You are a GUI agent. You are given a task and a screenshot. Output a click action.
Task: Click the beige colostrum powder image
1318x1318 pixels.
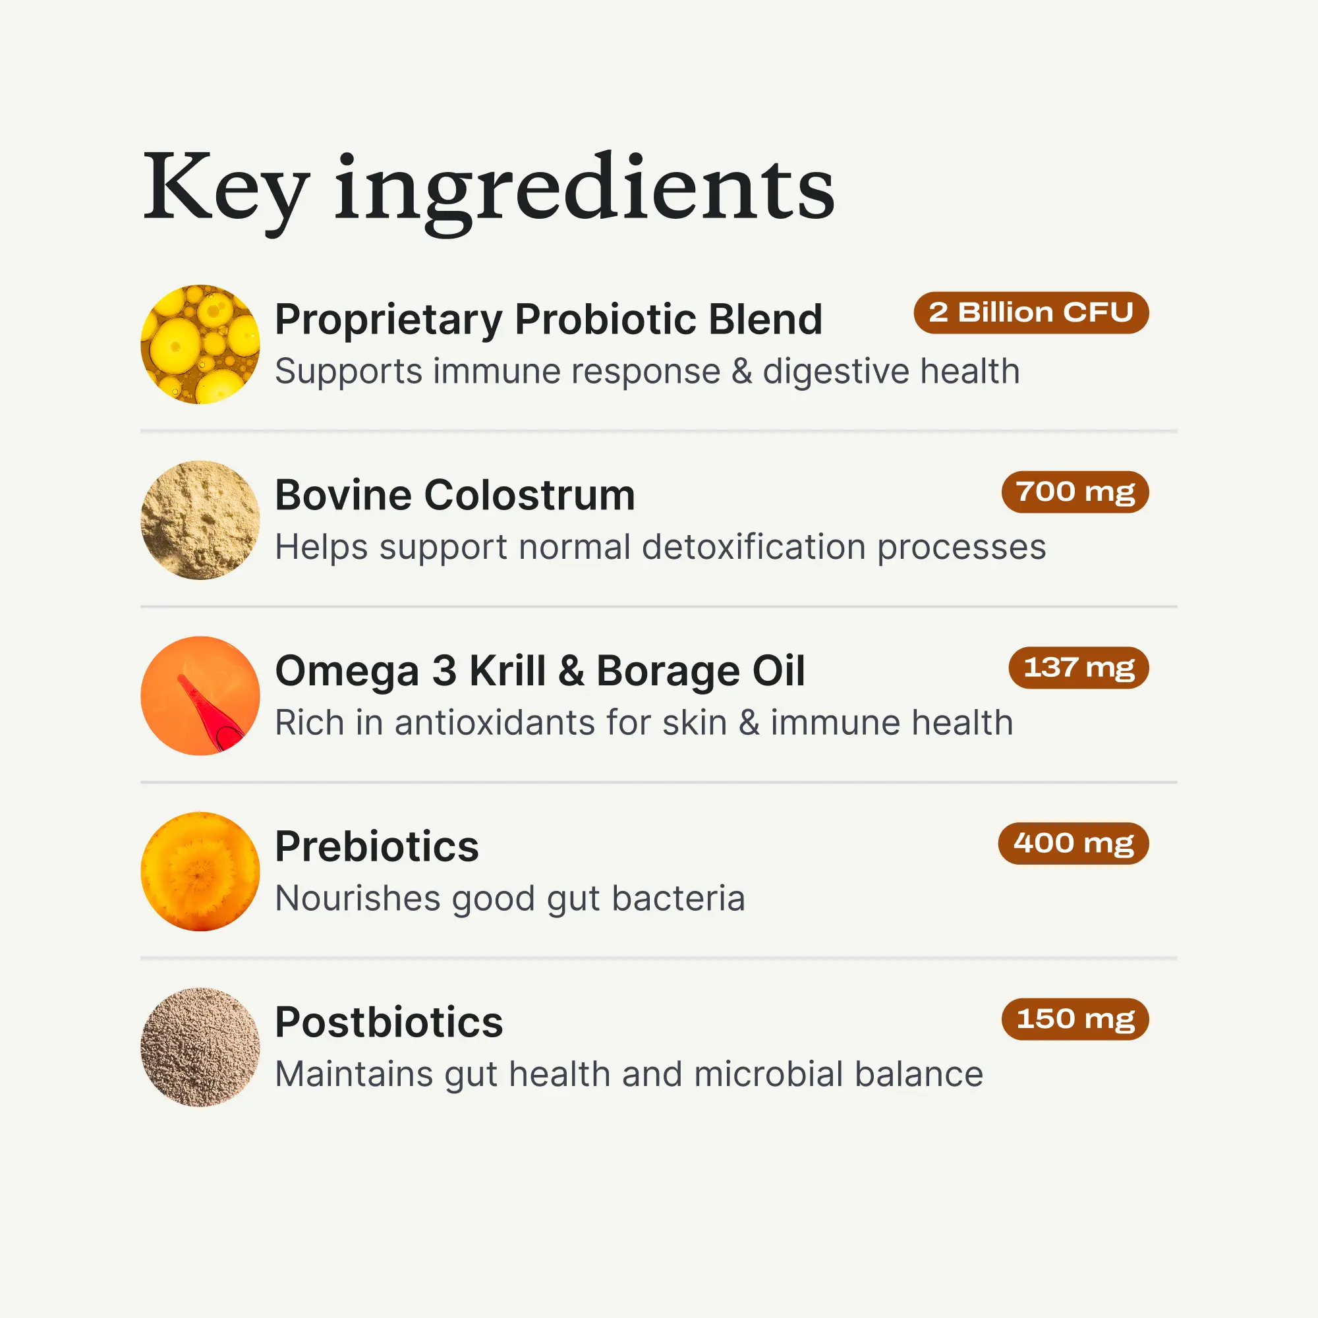200,520
